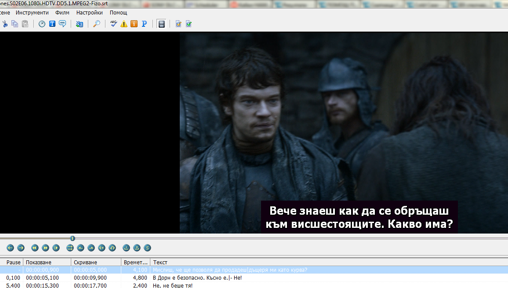Open search with the magnifying glass icon
This screenshot has height=288, width=508.
click(x=96, y=24)
